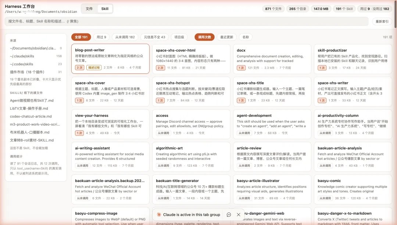Click the Harness 工作台 title

pos(20,6)
